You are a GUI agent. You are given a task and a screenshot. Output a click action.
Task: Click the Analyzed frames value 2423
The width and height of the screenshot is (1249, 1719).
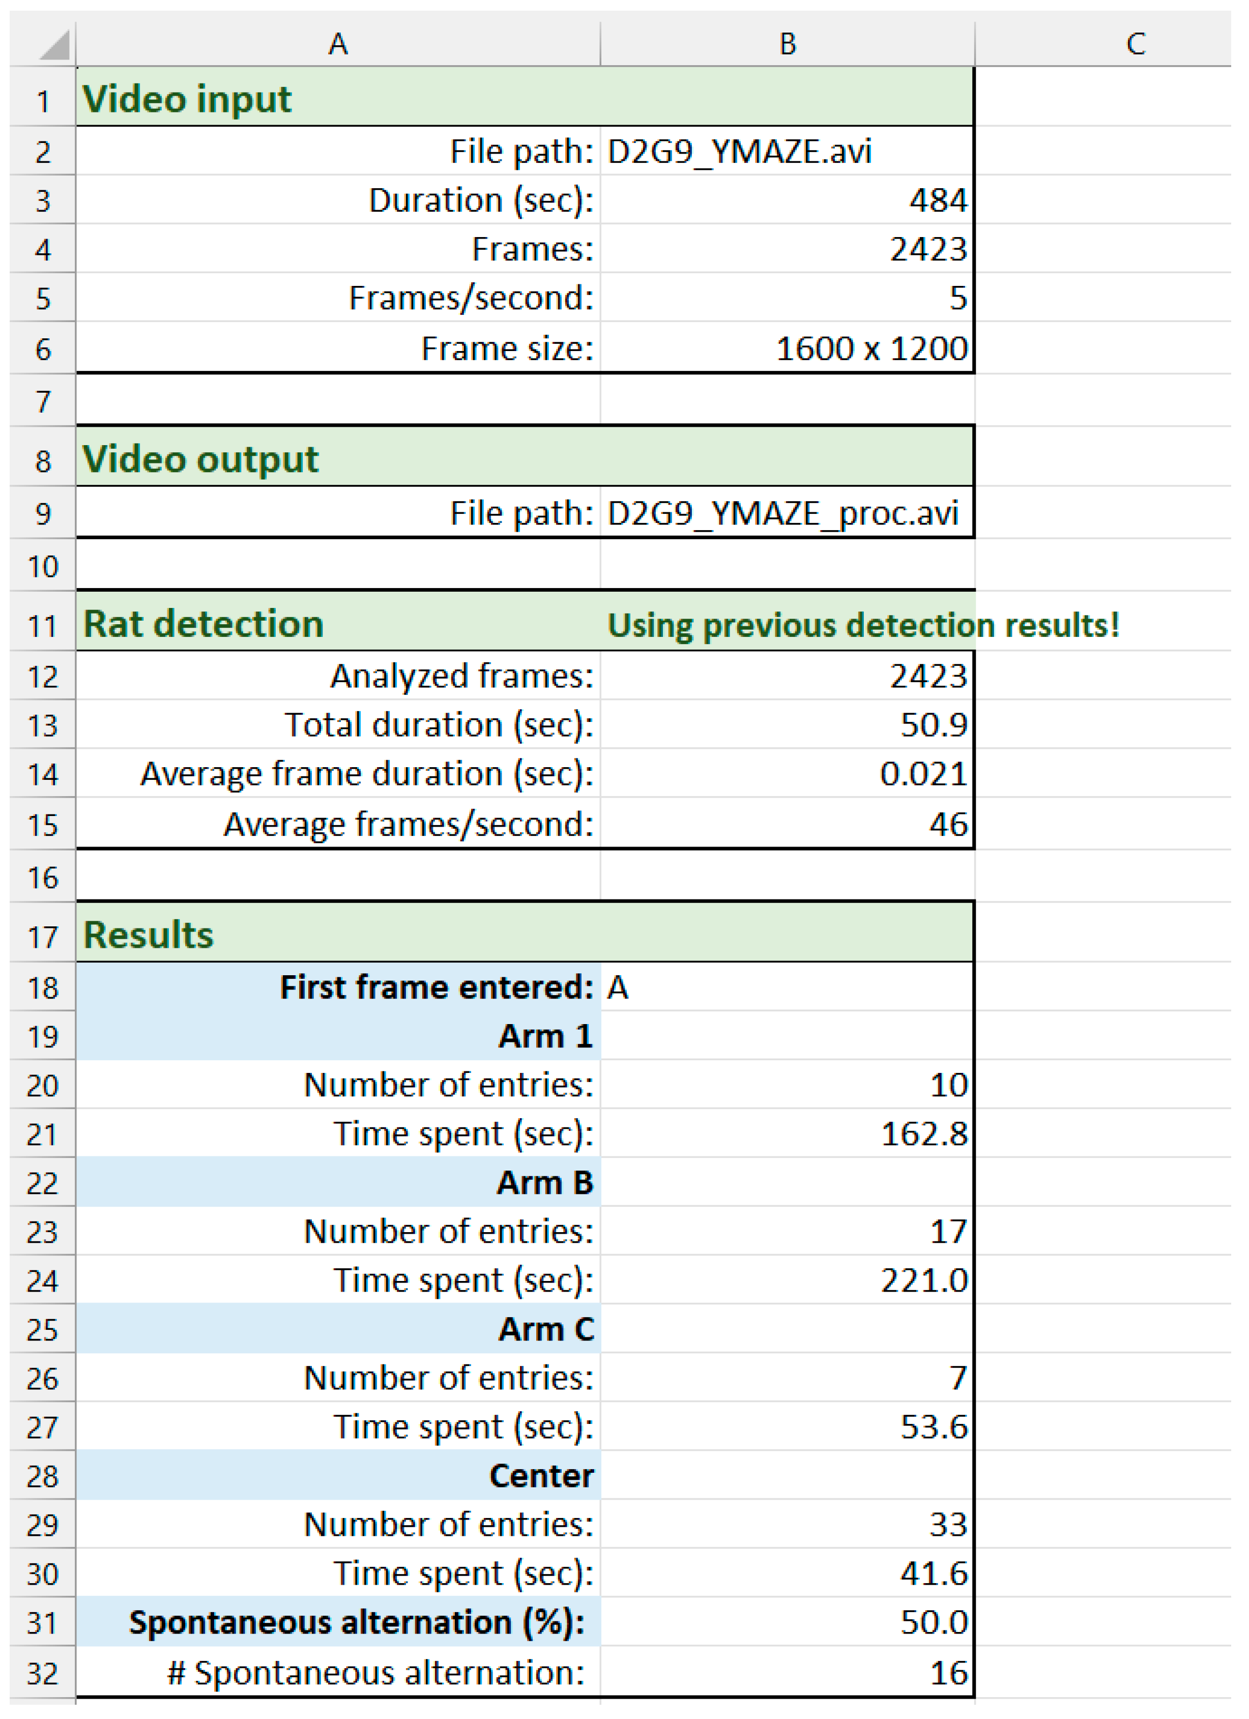coord(787,675)
